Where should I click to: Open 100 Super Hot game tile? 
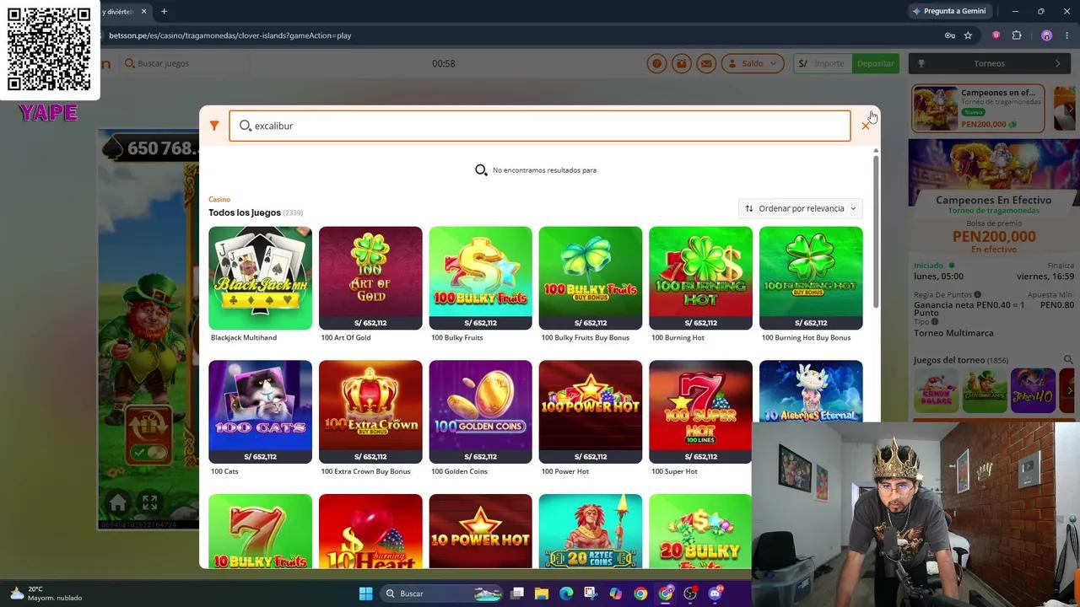tap(700, 411)
